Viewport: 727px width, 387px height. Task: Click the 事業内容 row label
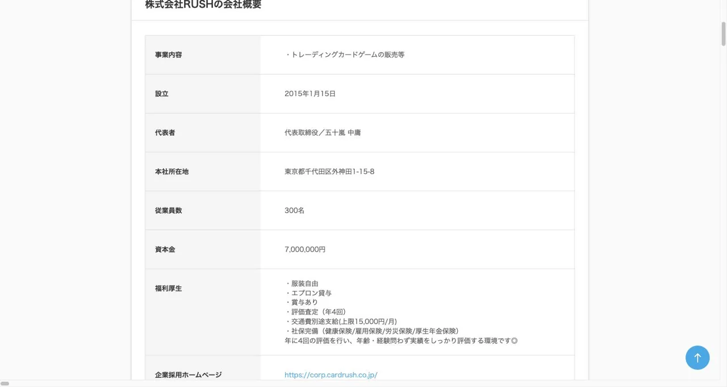point(169,55)
